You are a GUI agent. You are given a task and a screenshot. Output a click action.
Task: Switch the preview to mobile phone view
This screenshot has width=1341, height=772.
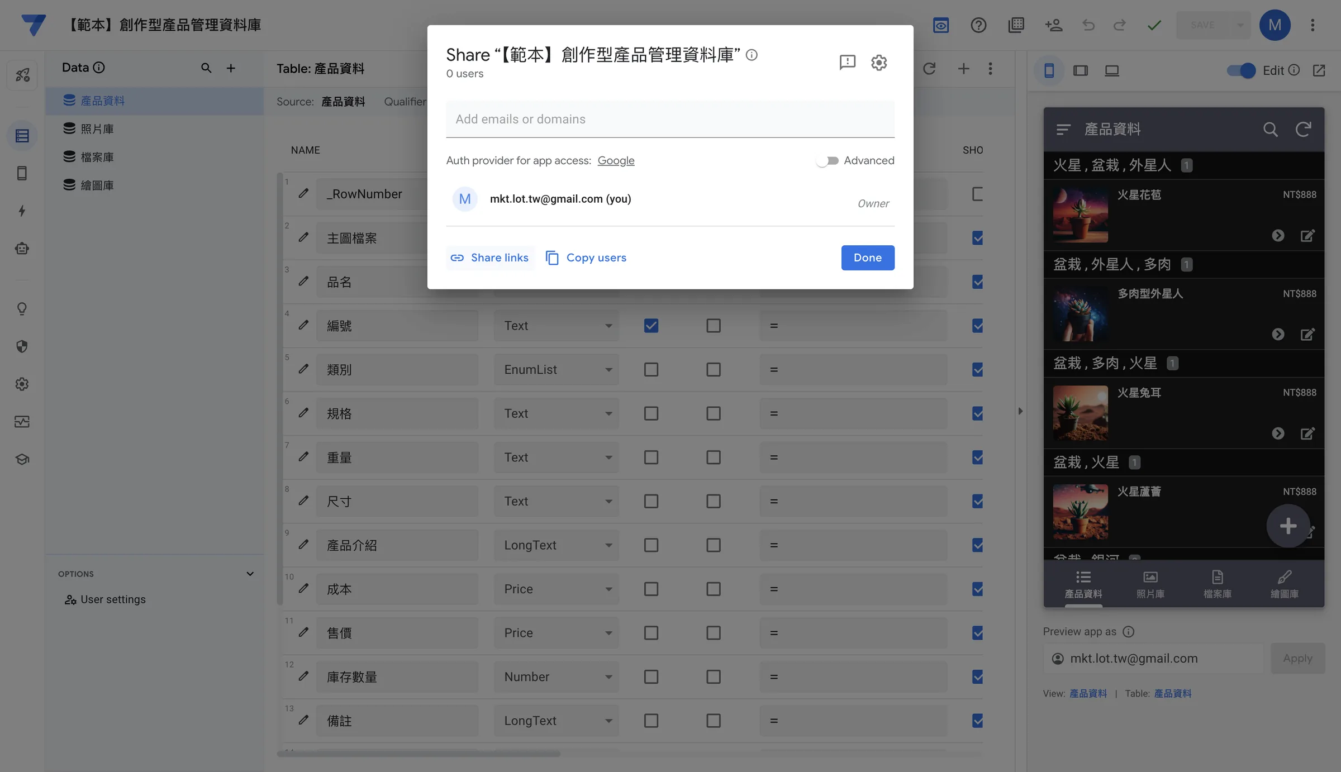[x=1049, y=70]
